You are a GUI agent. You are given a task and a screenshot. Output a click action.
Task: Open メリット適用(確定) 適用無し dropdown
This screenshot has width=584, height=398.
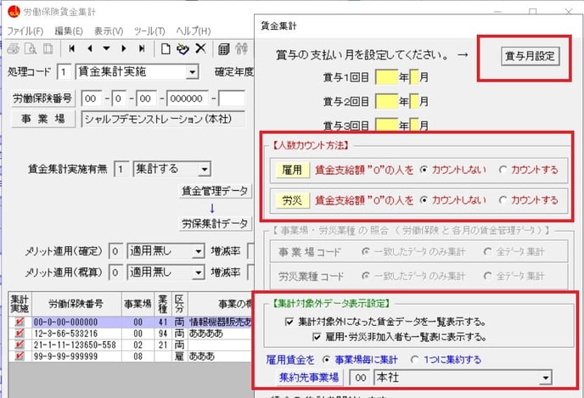click(x=199, y=251)
